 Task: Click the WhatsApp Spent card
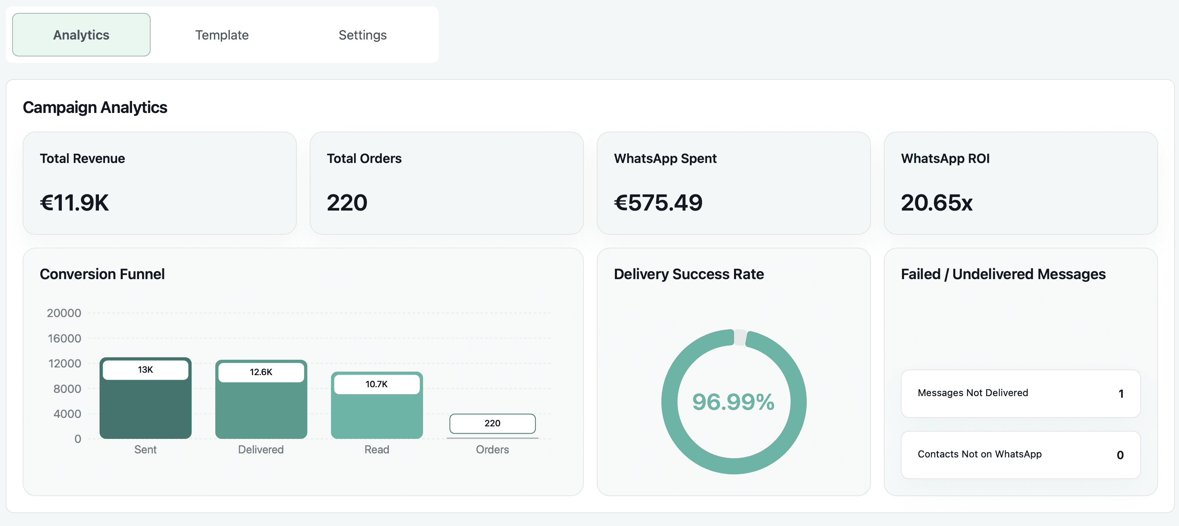[x=733, y=183]
